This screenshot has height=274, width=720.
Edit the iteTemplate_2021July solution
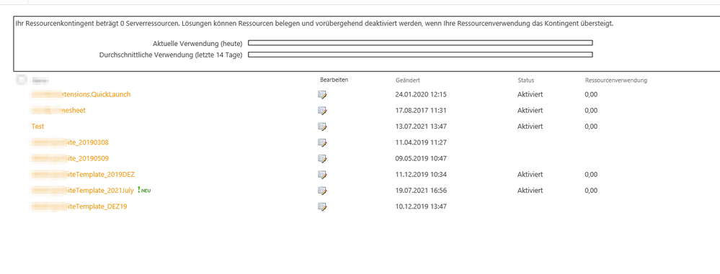(322, 191)
